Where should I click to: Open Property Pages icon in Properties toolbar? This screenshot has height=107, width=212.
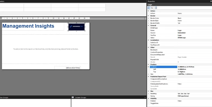156,8
